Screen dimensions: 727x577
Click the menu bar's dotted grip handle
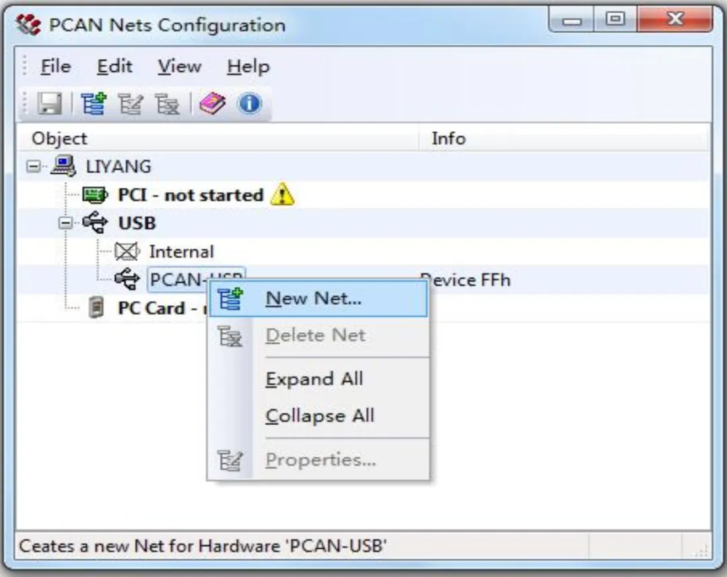[25, 66]
